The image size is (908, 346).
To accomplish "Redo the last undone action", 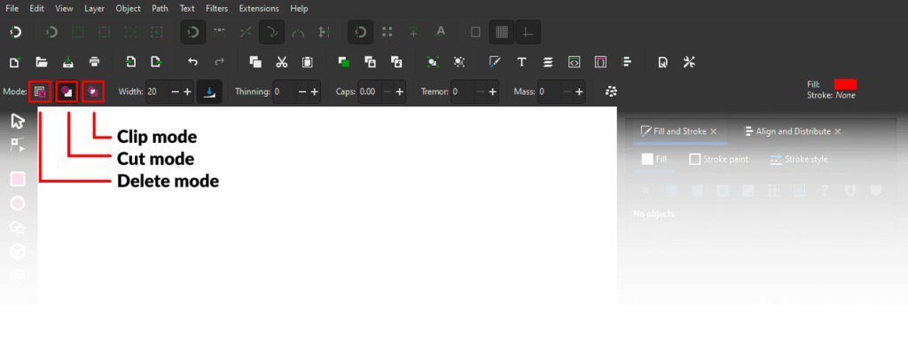I will (x=220, y=62).
